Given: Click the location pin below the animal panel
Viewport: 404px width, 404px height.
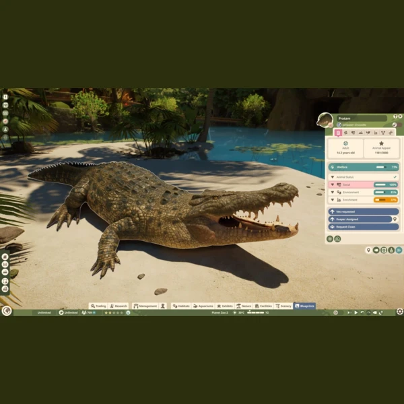Looking at the screenshot, I should point(368,250).
